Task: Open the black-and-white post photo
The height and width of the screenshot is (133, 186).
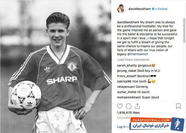Action: [x=56, y=66]
